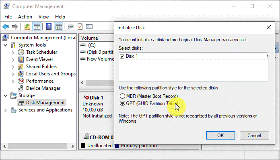The width and height of the screenshot is (280, 160).
Task: Click the checkmark document toolbar icon
Action: (80, 27)
